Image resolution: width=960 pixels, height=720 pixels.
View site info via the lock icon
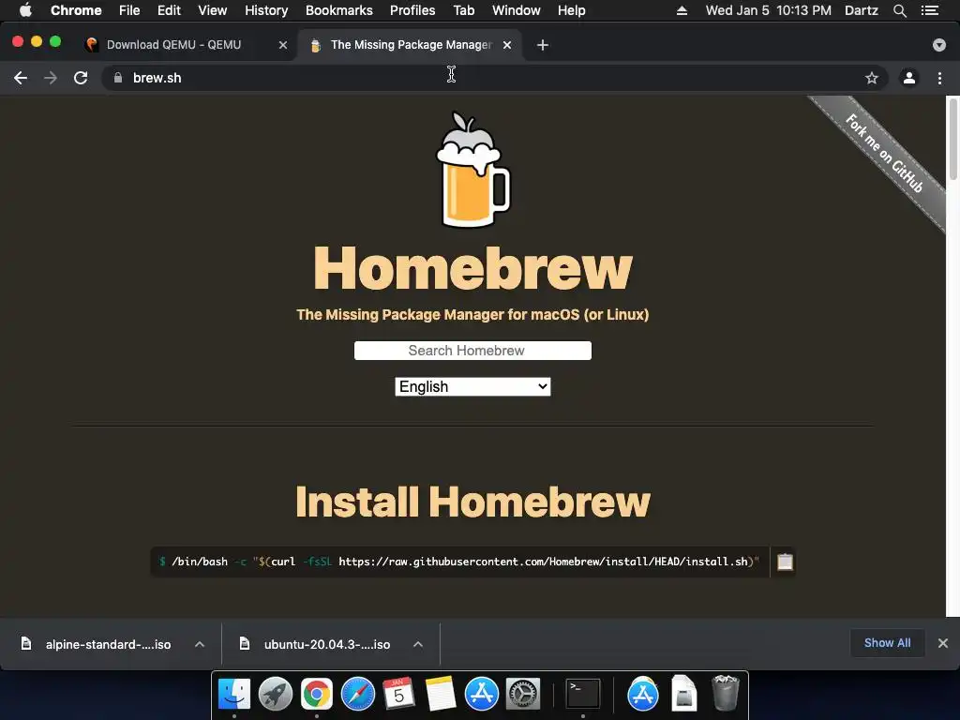tap(118, 78)
